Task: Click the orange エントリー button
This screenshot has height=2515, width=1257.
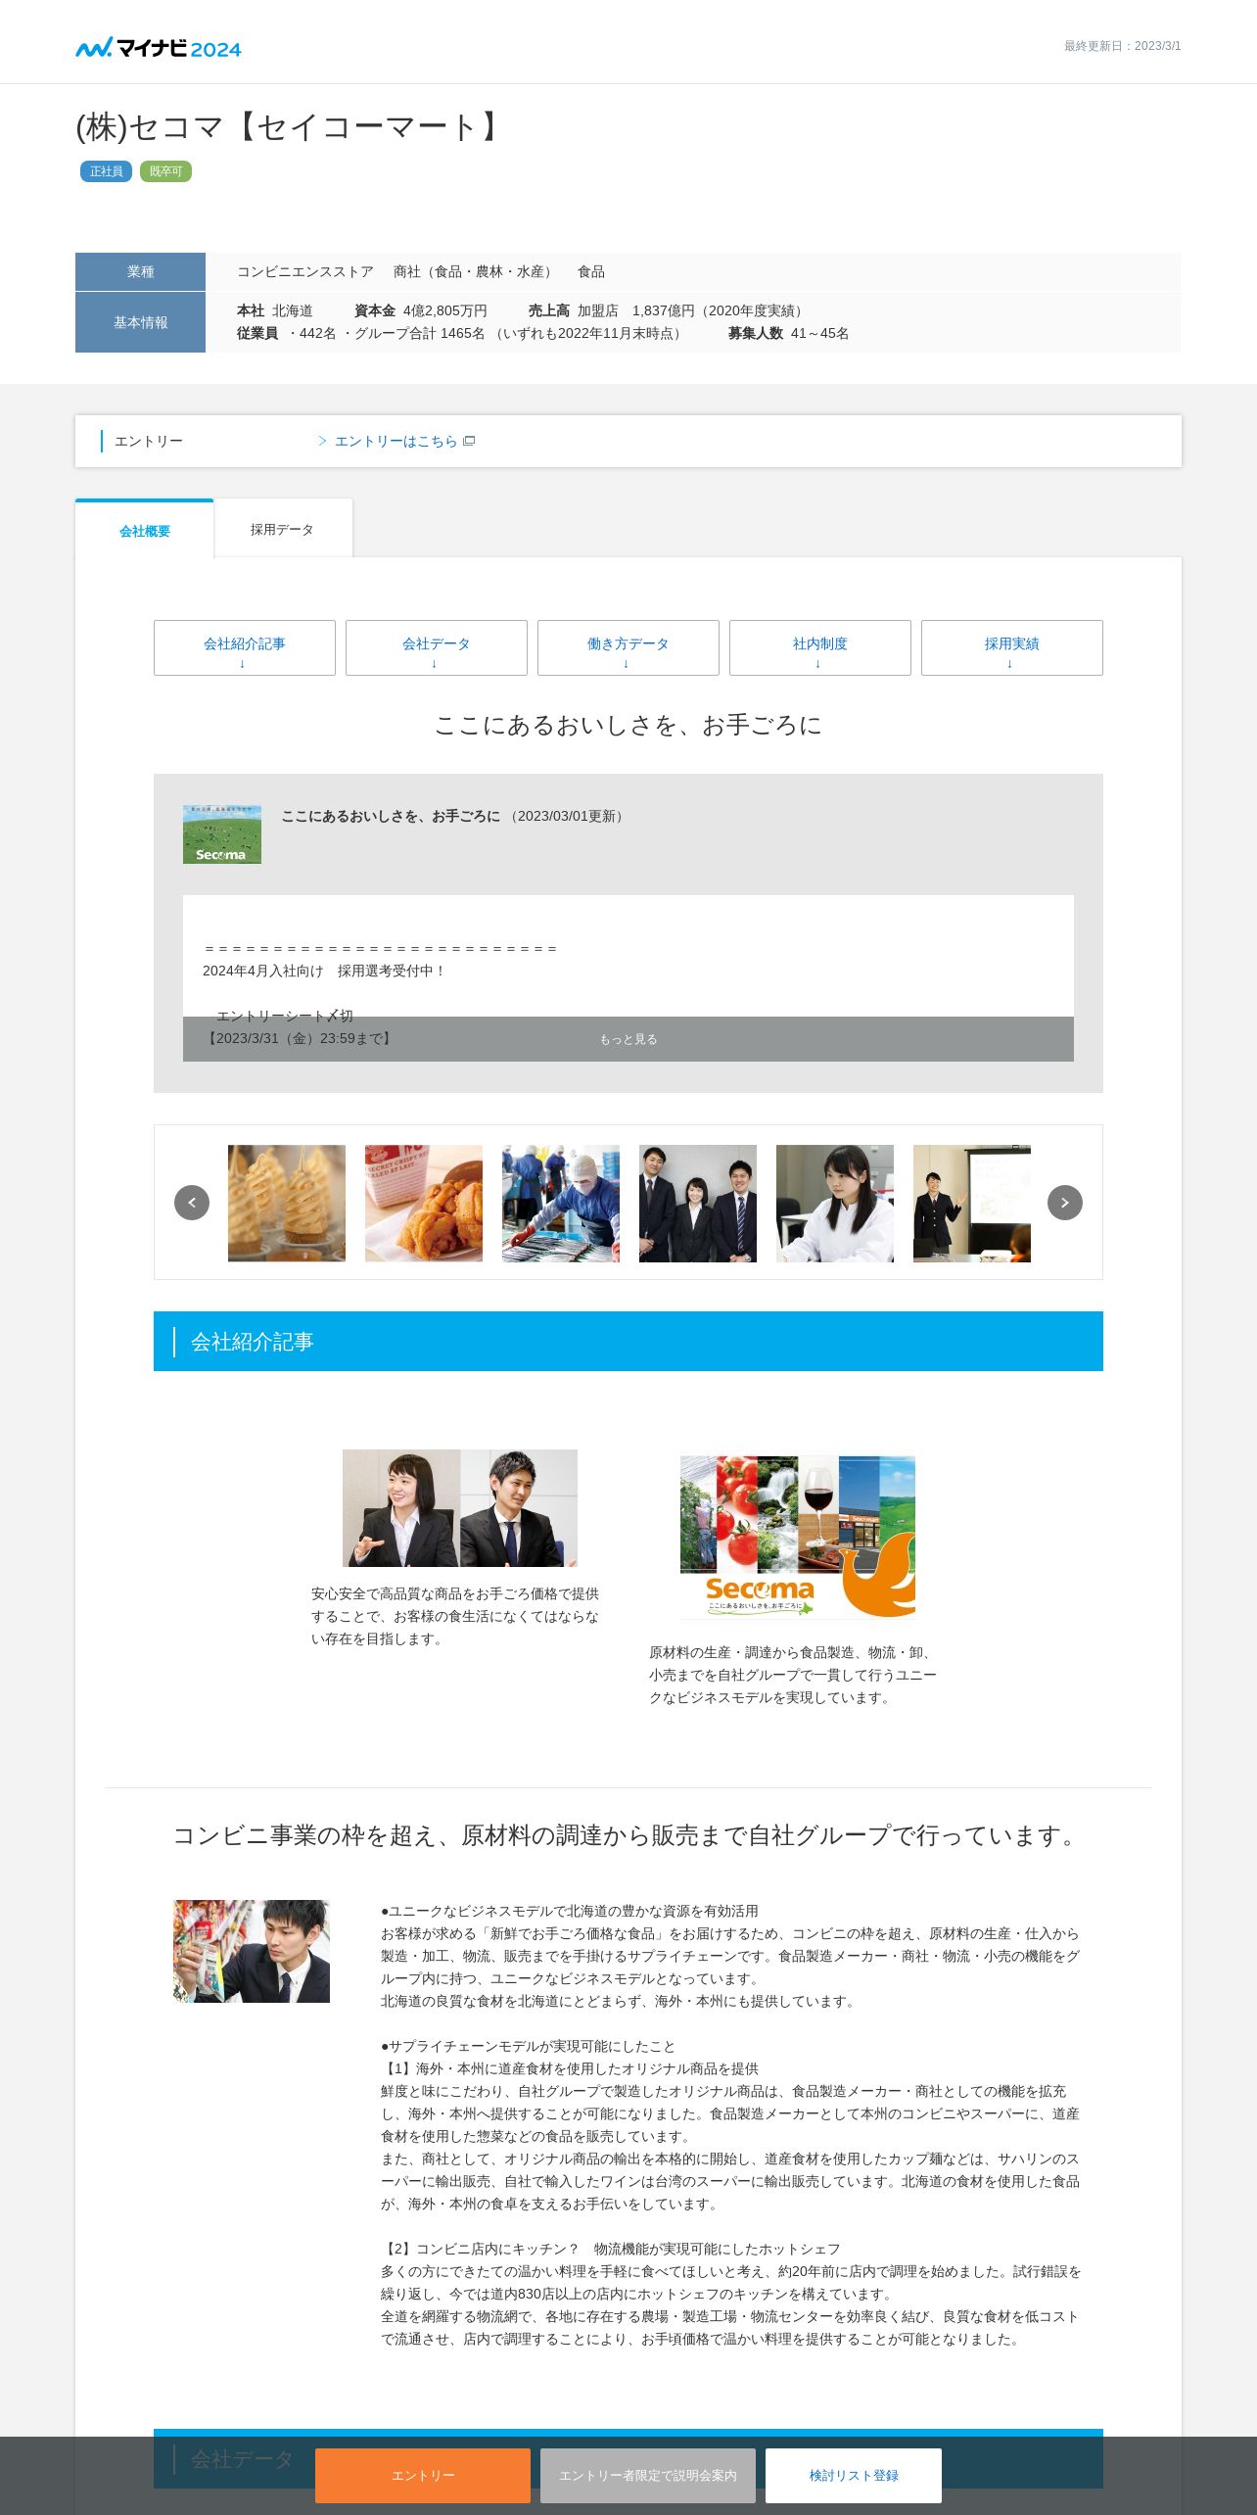Action: coord(423,2475)
